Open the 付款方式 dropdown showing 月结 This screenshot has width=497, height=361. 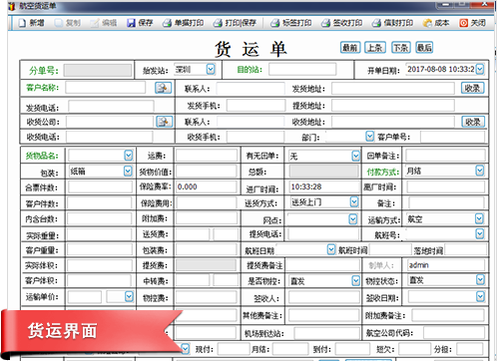[x=480, y=171]
